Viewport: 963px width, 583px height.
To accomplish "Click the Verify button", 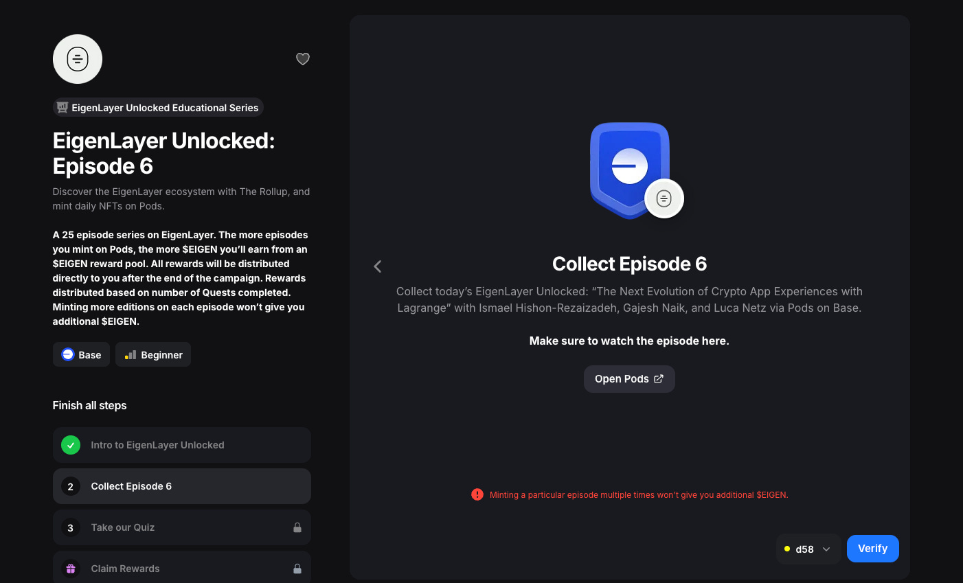I will point(873,549).
